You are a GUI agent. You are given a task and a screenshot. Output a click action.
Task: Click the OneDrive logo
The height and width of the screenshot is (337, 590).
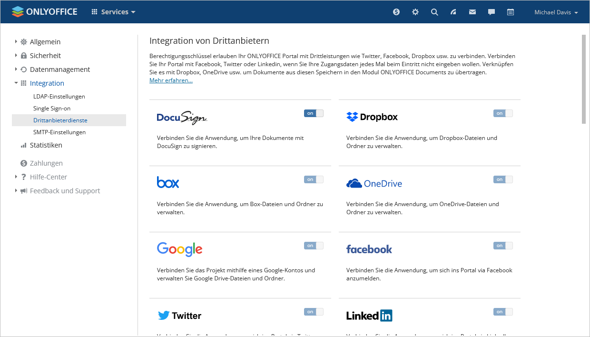pos(374,183)
